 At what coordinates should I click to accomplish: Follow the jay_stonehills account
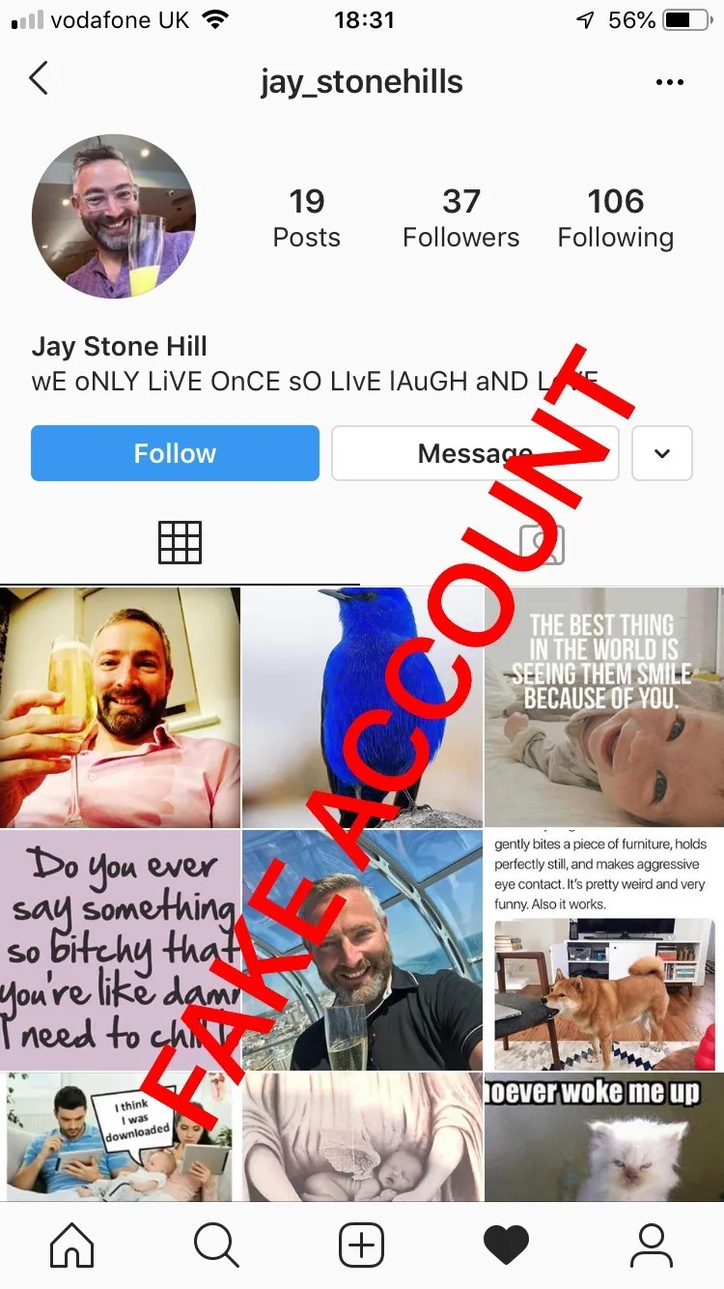pyautogui.click(x=175, y=453)
